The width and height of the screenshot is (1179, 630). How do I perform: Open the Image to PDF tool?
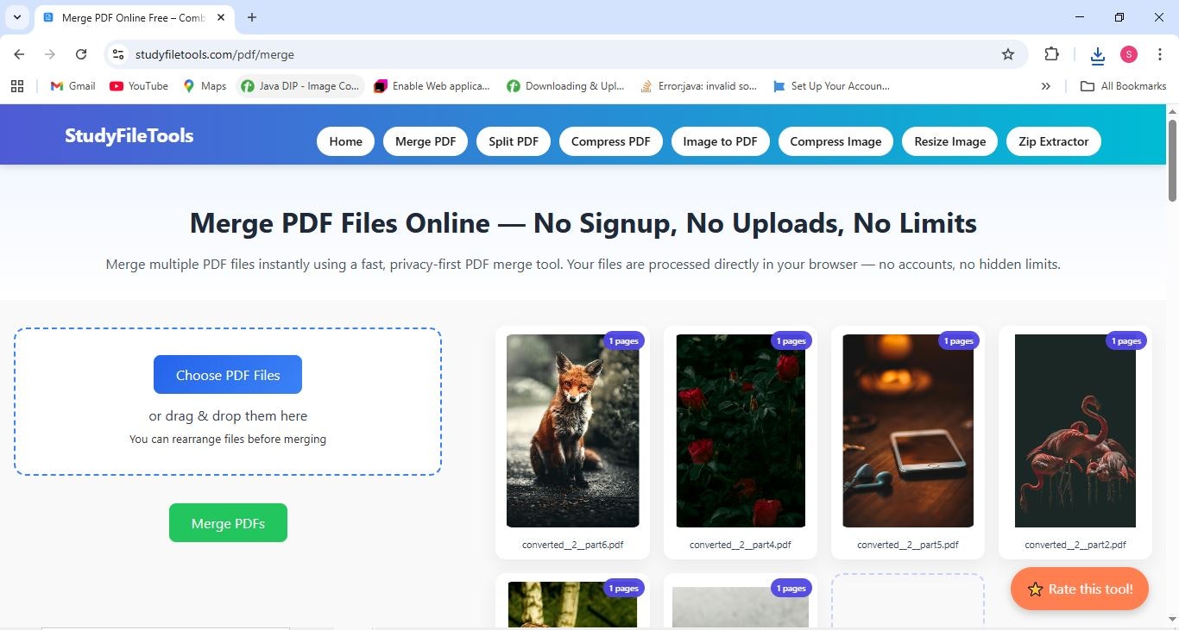pos(719,140)
